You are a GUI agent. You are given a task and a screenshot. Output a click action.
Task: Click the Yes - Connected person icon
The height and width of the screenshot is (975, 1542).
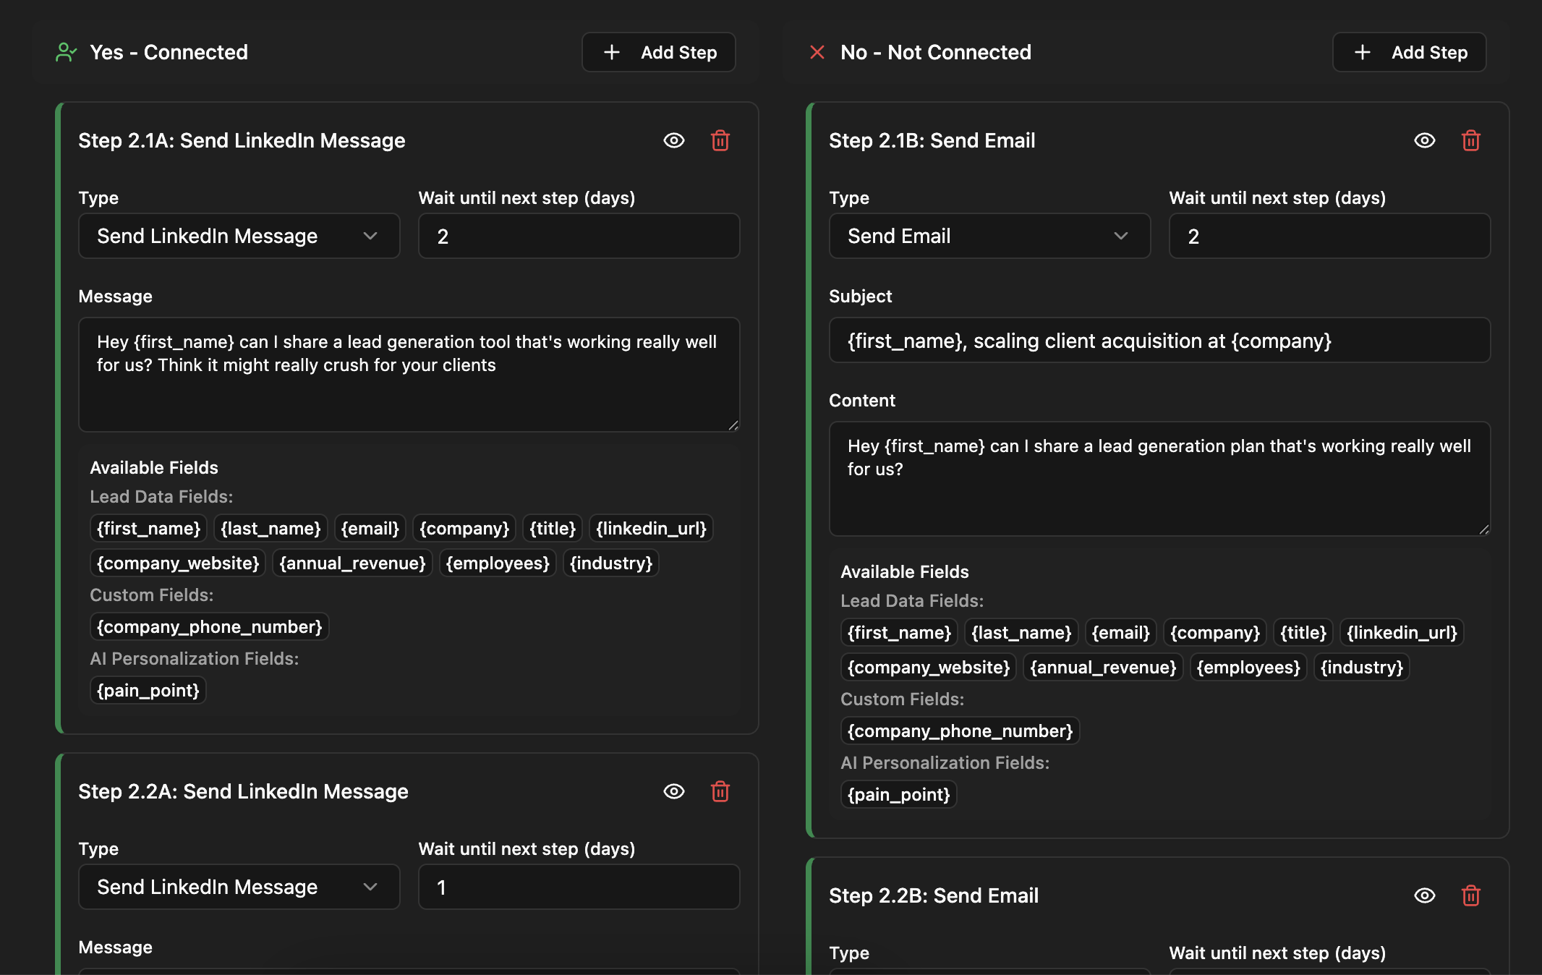point(66,52)
